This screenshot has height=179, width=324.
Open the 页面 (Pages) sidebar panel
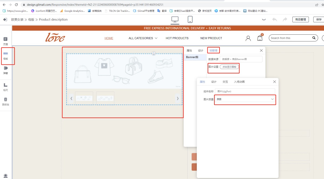tap(5, 41)
